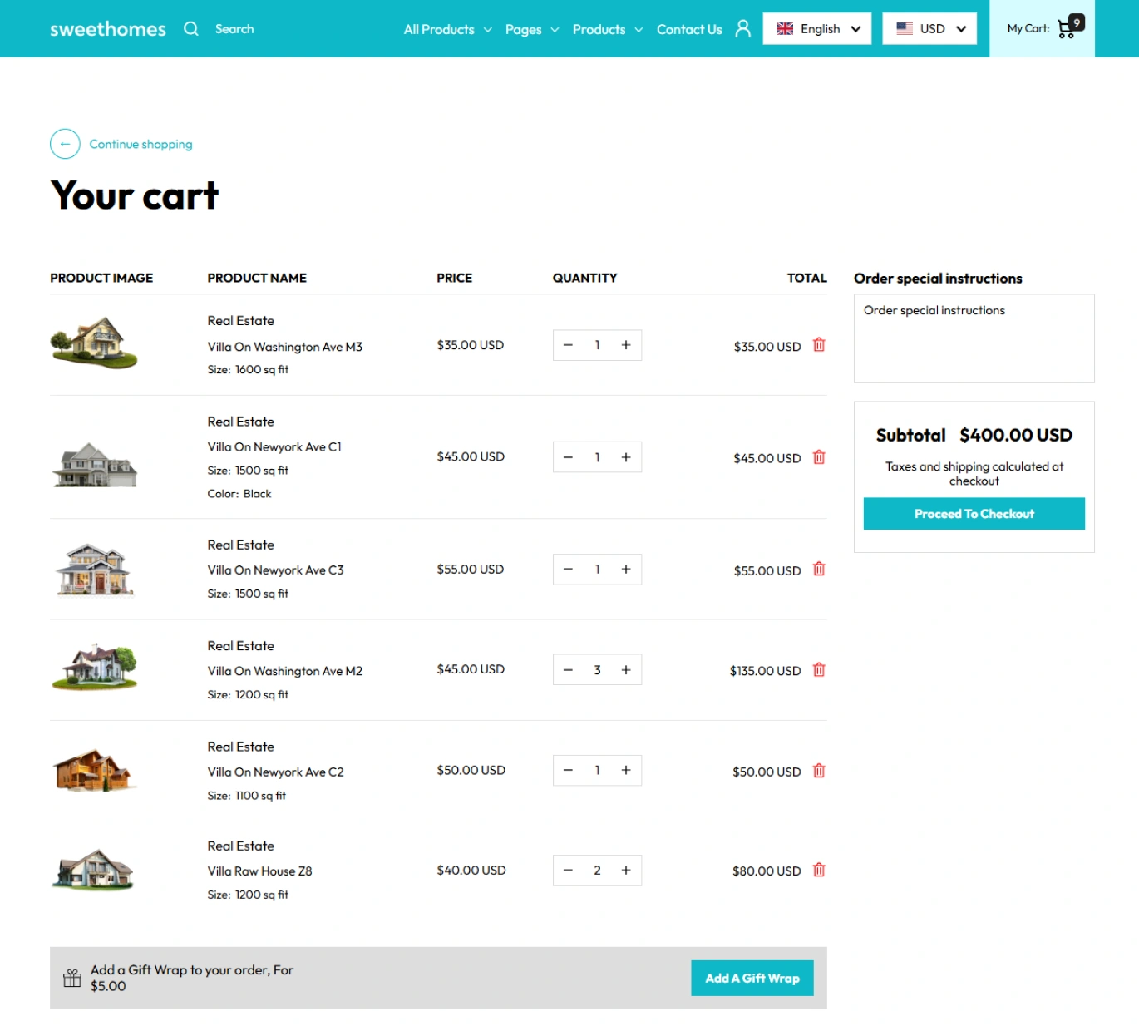Image resolution: width=1139 pixels, height=1031 pixels.
Task: Trash the Villa On Newyork Ave C3 item
Action: pos(819,570)
